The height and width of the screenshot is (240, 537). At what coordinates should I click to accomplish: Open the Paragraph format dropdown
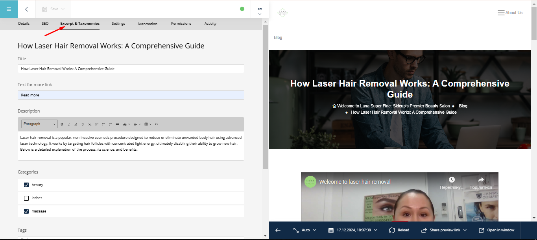tap(39, 124)
